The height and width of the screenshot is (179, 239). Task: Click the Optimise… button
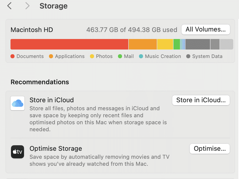210,149
